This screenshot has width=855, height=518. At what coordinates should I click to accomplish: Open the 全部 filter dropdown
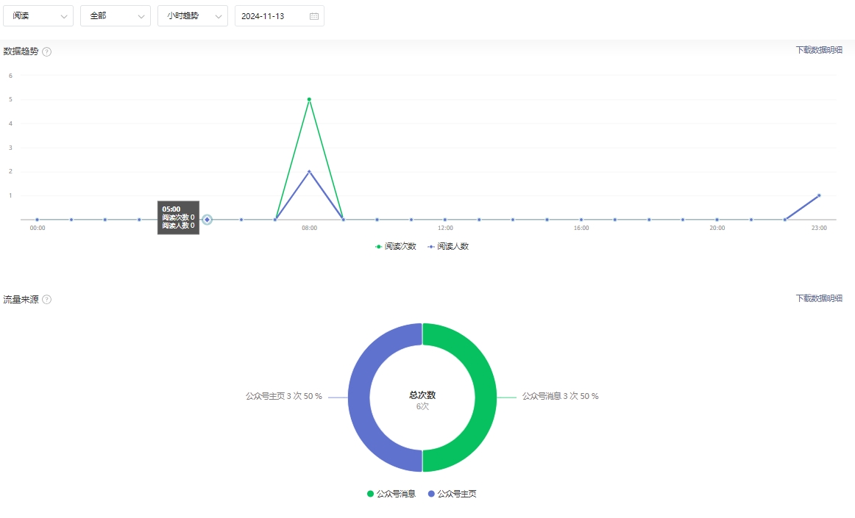point(116,16)
